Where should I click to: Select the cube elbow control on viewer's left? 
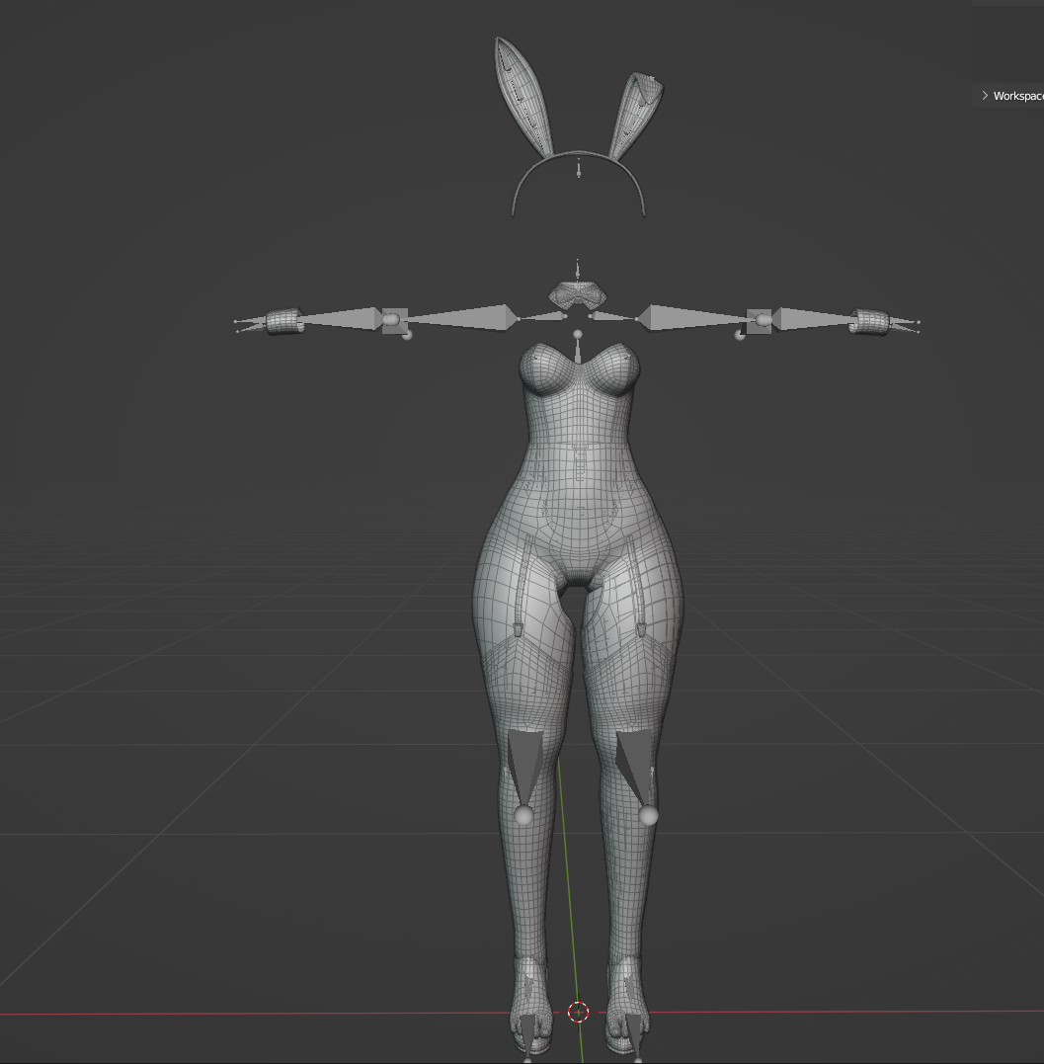[x=395, y=320]
